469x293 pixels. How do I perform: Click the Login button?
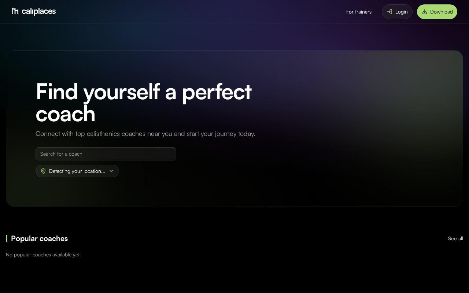[x=397, y=12]
